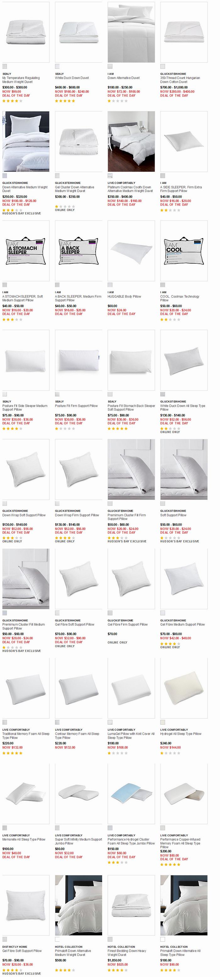The height and width of the screenshot is (977, 220).
Task: Click the Memorelle All Sleep Type Pillow title
Action: pos(24,840)
